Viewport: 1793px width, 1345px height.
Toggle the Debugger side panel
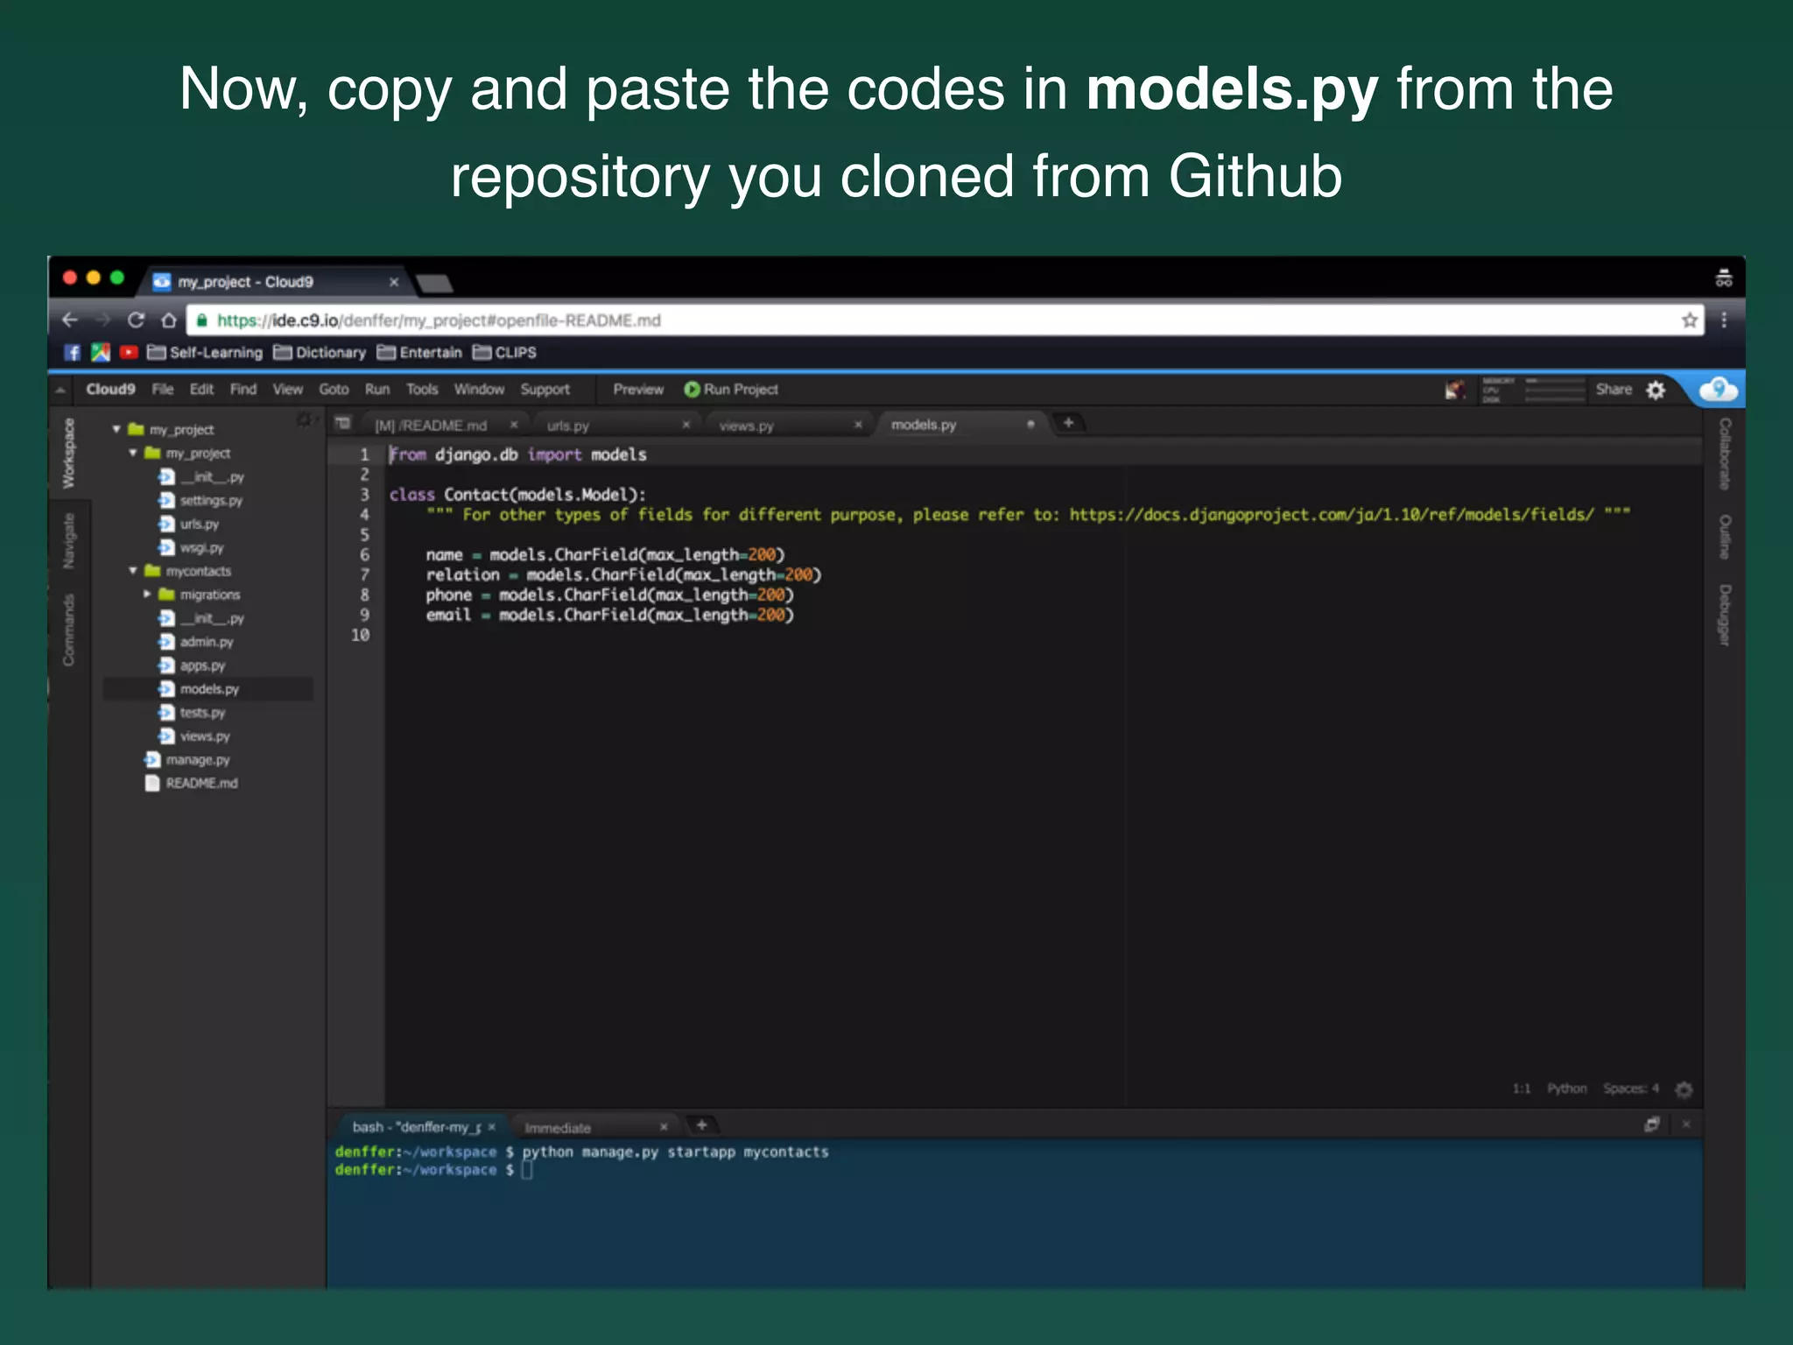pos(1725,615)
